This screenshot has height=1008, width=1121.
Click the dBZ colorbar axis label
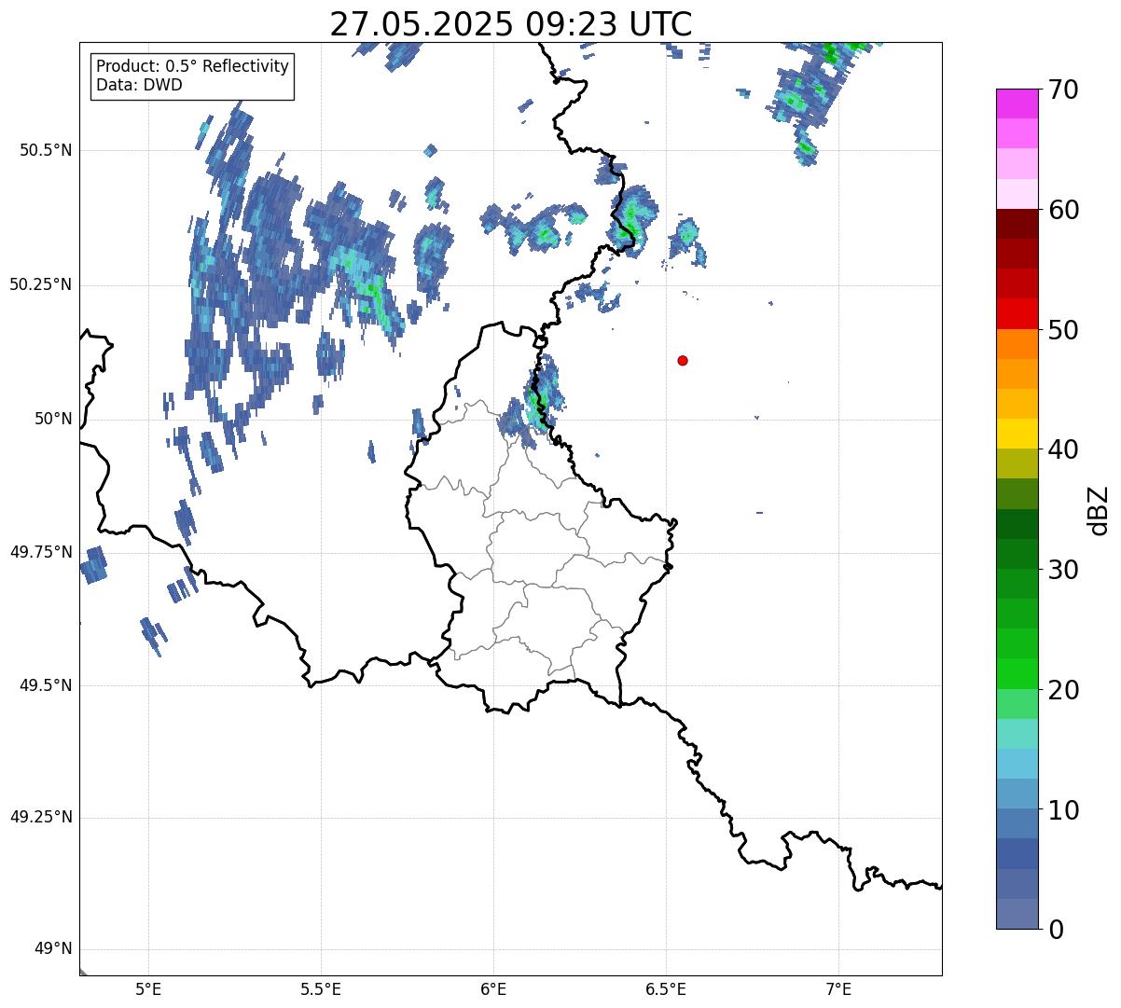pyautogui.click(x=1099, y=510)
